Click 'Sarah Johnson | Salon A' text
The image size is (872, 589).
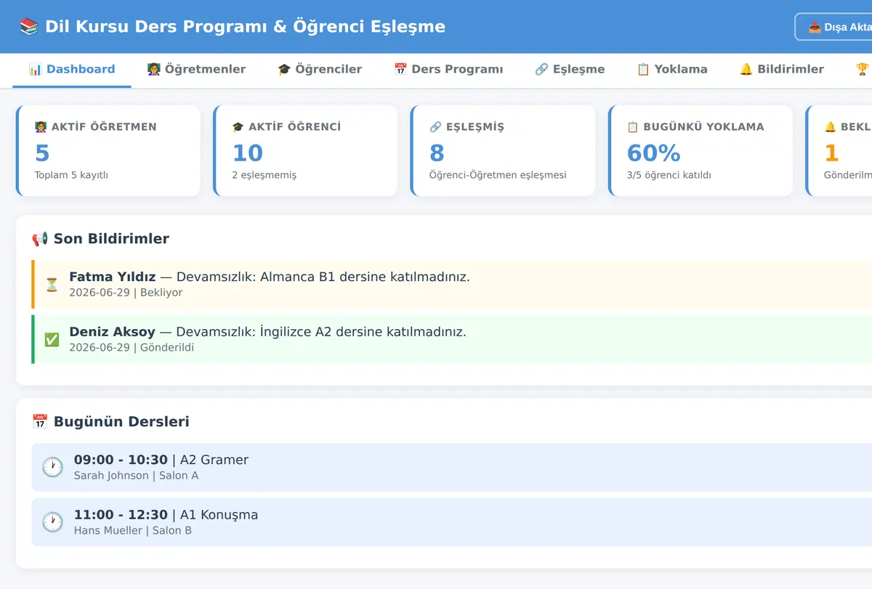(x=136, y=476)
